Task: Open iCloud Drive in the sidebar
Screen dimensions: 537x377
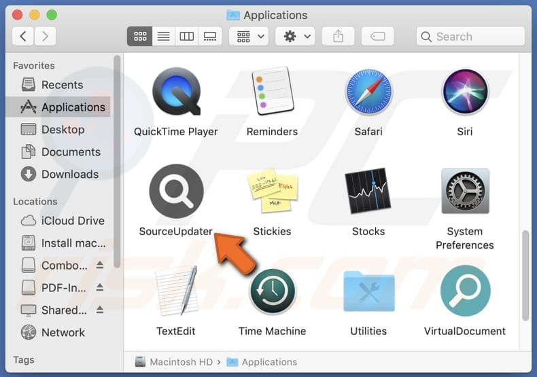Action: 58,221
